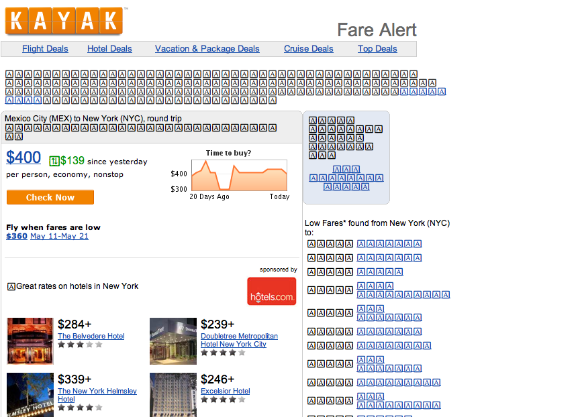Click the Doubletree Metropolitan star rating

(x=223, y=353)
